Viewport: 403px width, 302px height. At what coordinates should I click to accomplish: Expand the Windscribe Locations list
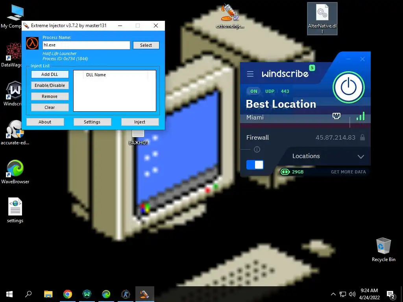[361, 157]
